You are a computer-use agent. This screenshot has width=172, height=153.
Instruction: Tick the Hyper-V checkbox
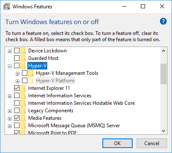pyautogui.click(x=17, y=66)
